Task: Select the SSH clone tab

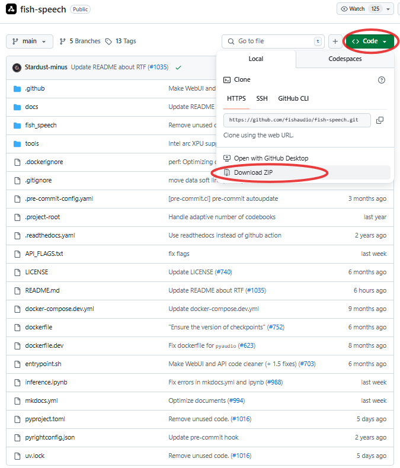Action: pyautogui.click(x=262, y=98)
